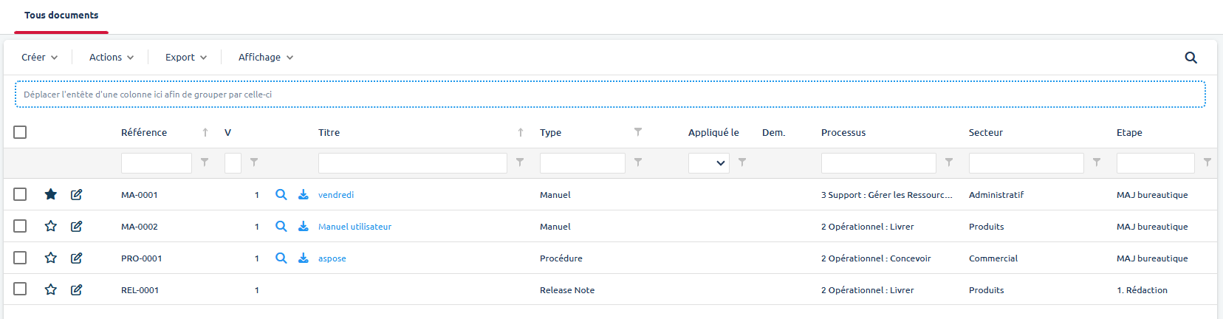Open the Appliqué le date dropdown filter
Viewport: 1223px width, 319px height.
pos(709,163)
